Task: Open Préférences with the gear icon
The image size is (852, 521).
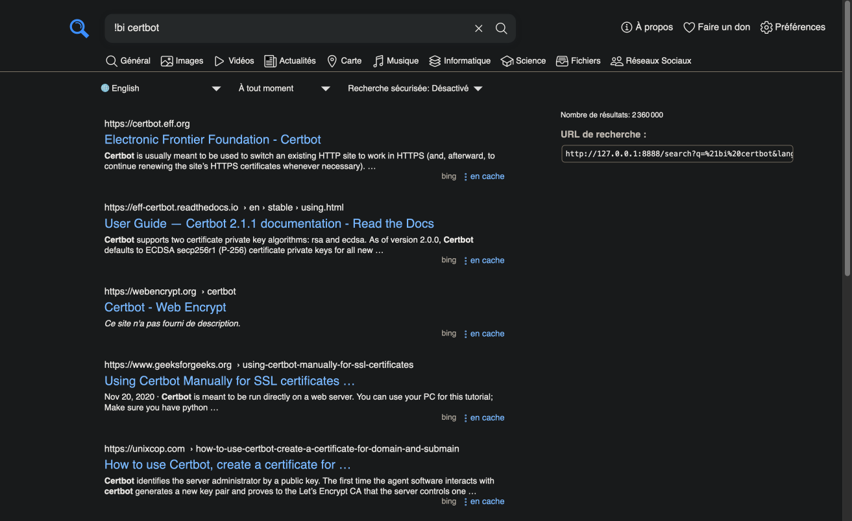Action: (x=766, y=27)
